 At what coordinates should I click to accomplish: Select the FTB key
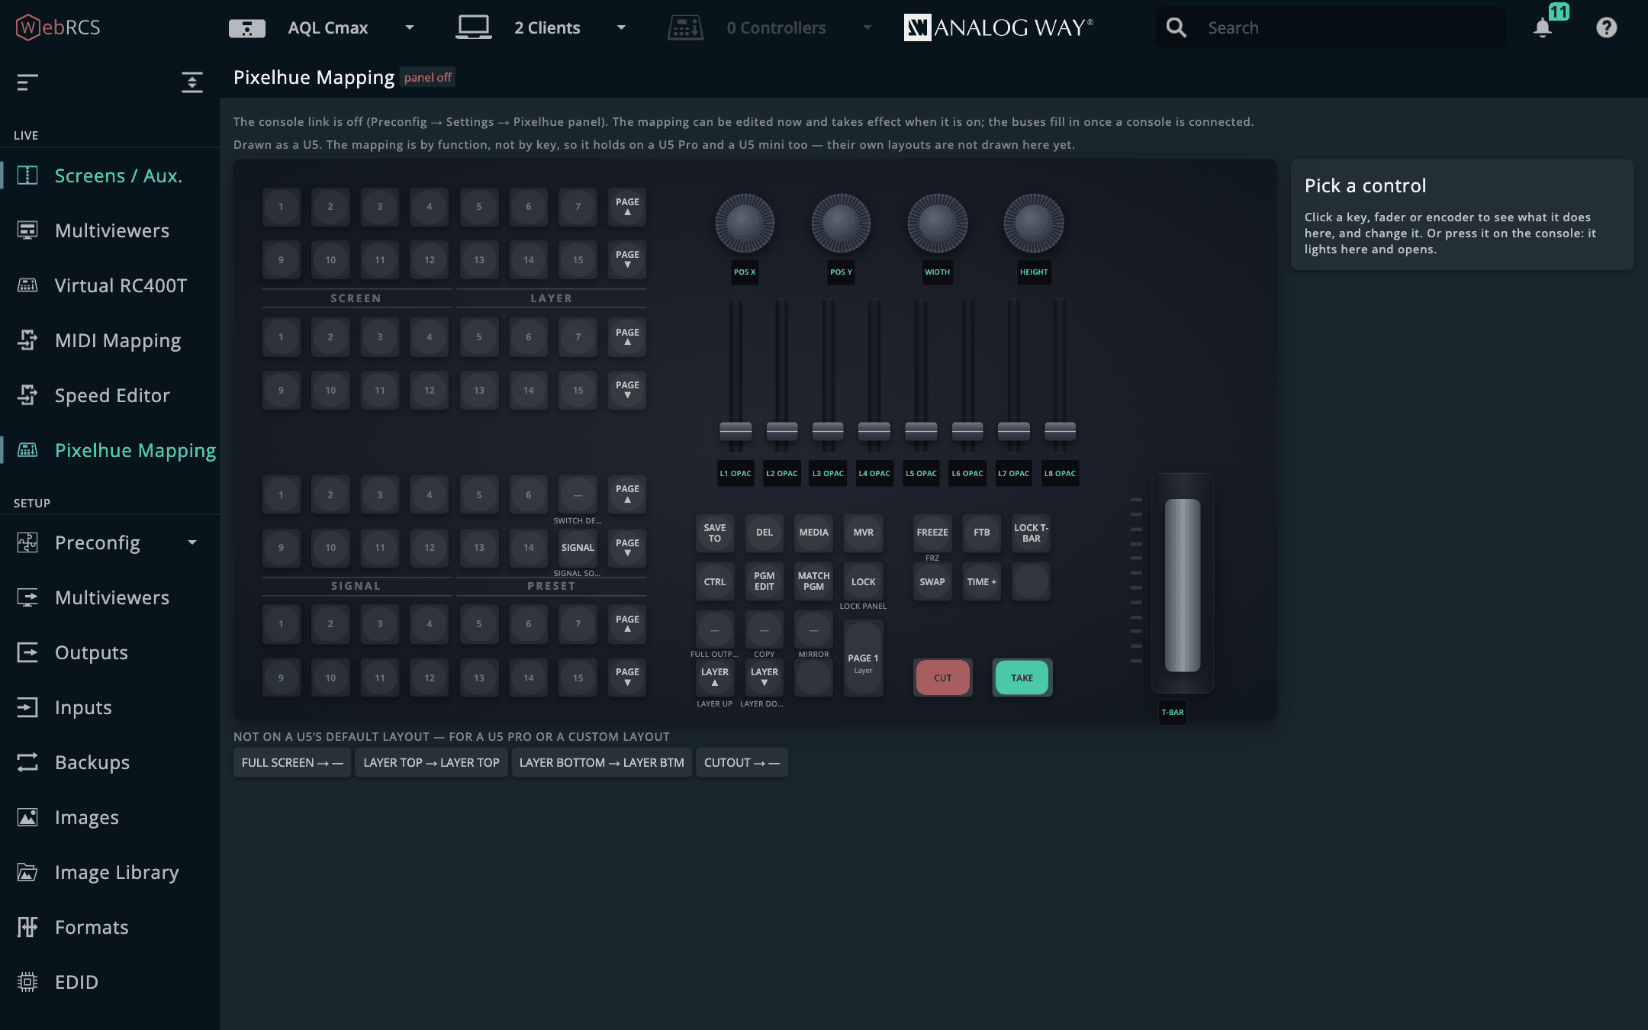pos(982,533)
